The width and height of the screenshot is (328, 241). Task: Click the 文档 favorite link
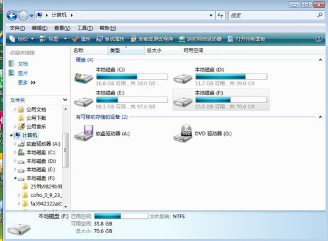point(23,64)
